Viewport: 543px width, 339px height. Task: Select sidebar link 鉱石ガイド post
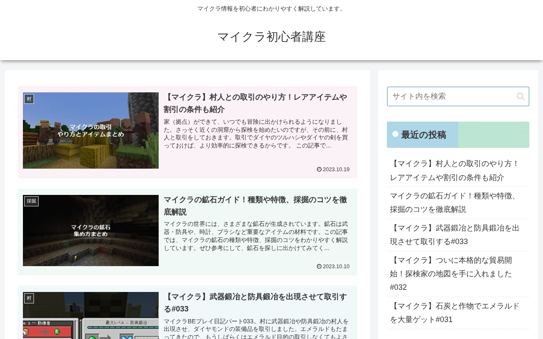pyautogui.click(x=454, y=203)
